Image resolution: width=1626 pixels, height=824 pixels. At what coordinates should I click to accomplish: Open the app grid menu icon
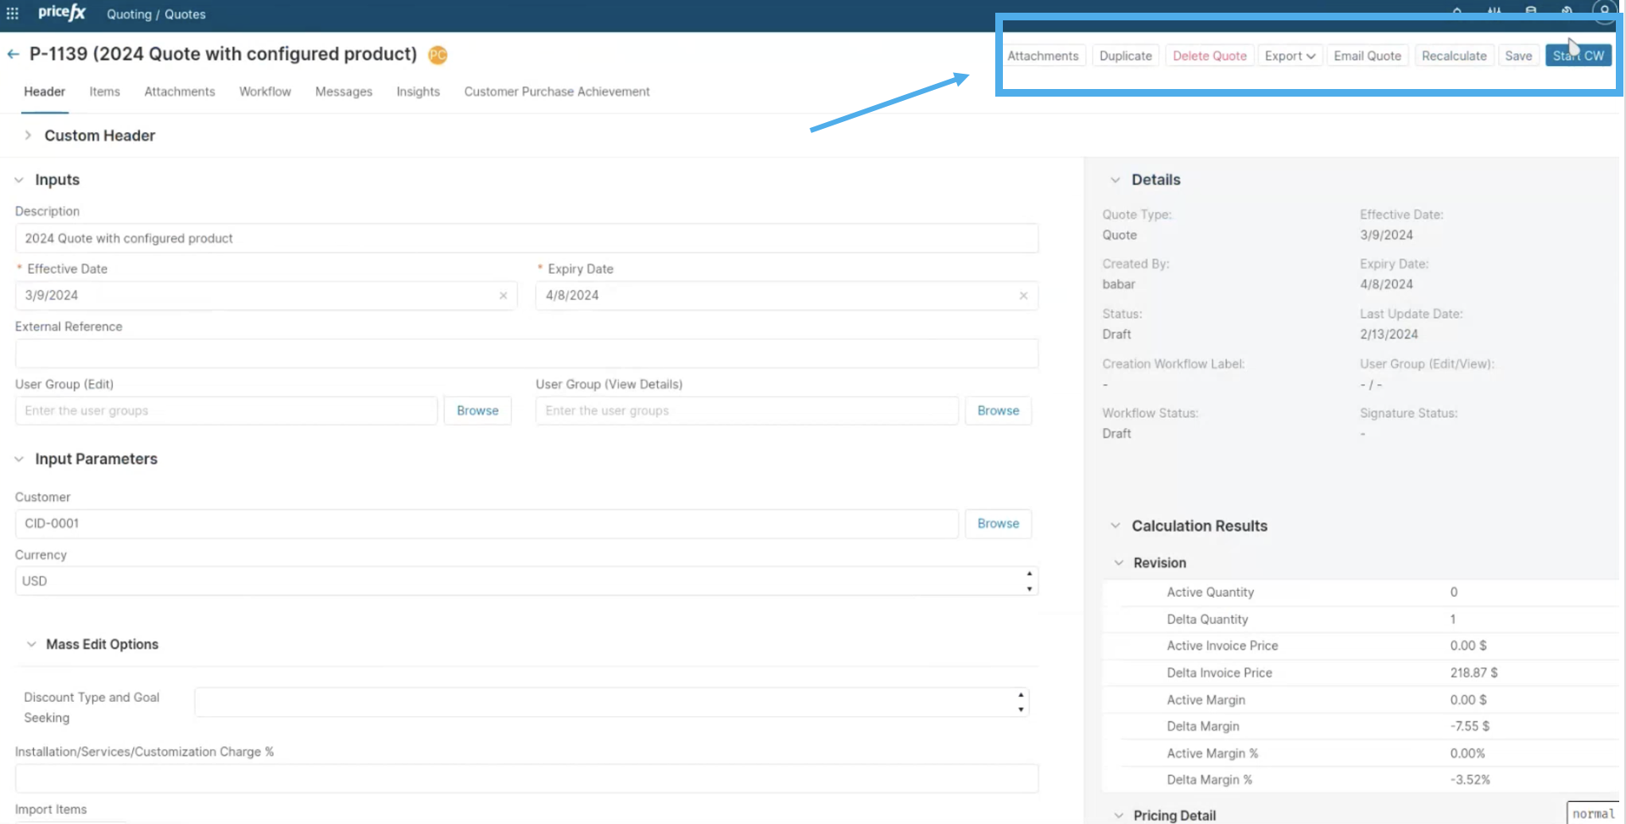coord(12,14)
